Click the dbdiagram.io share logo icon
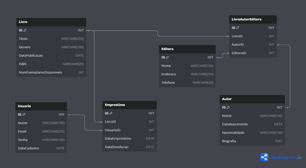This screenshot has height=168, width=306. (264, 157)
